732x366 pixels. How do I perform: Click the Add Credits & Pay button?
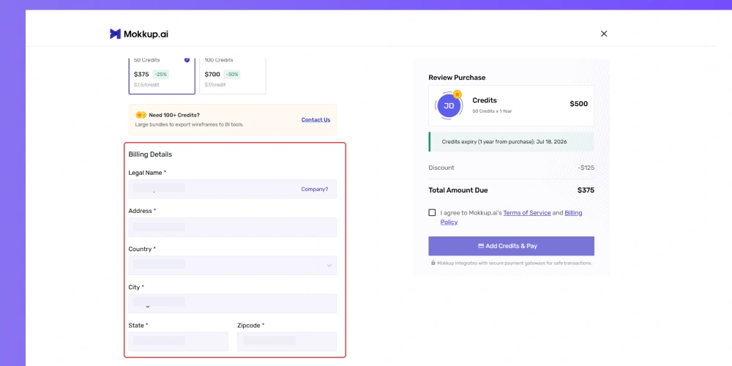[x=511, y=246]
